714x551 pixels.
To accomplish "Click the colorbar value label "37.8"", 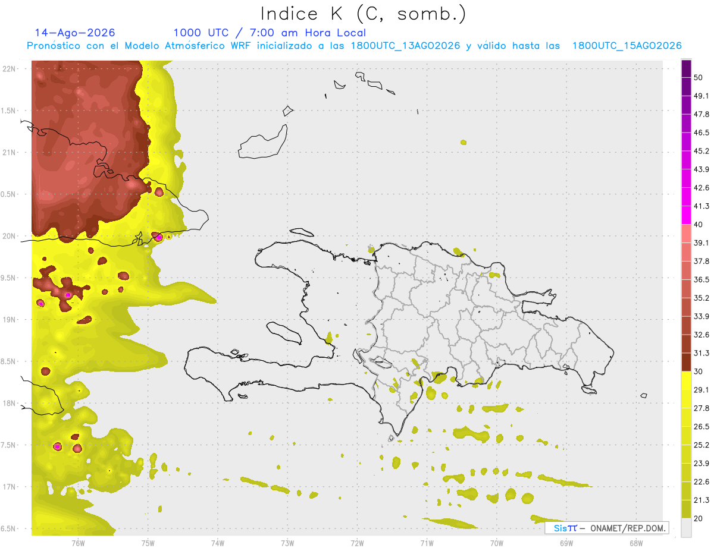I will point(702,261).
